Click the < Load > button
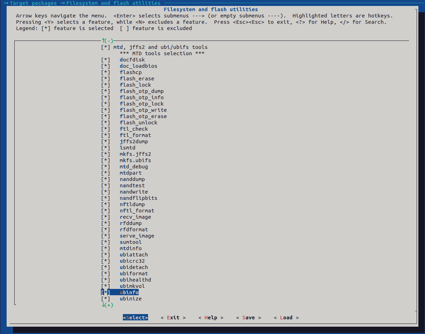The width and height of the screenshot is (425, 334). point(286,318)
